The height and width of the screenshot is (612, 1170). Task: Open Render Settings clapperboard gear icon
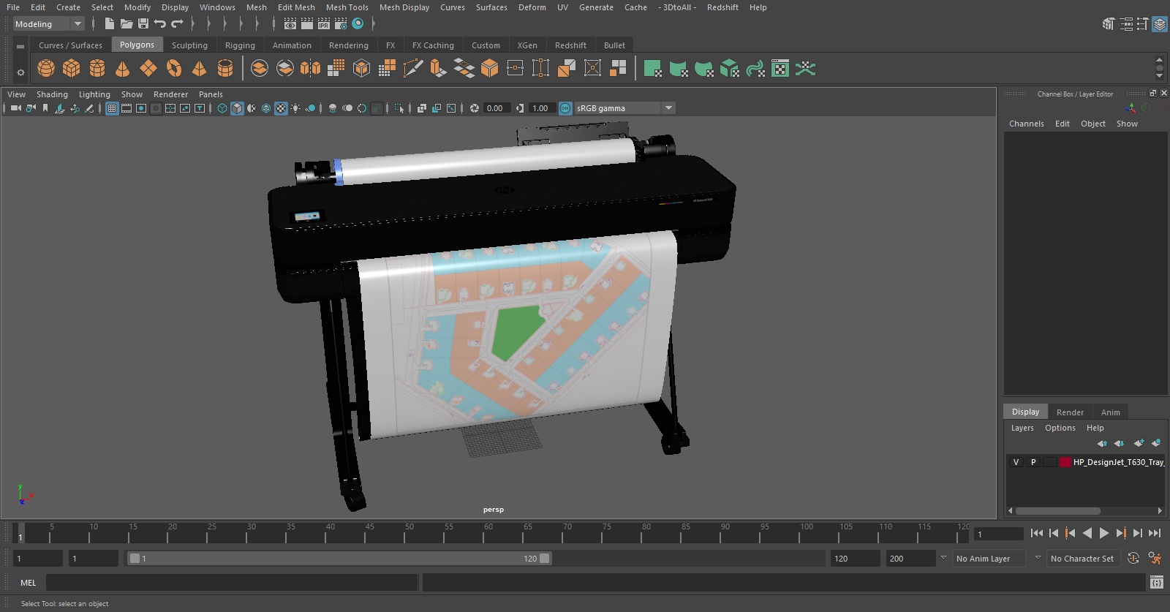(341, 24)
